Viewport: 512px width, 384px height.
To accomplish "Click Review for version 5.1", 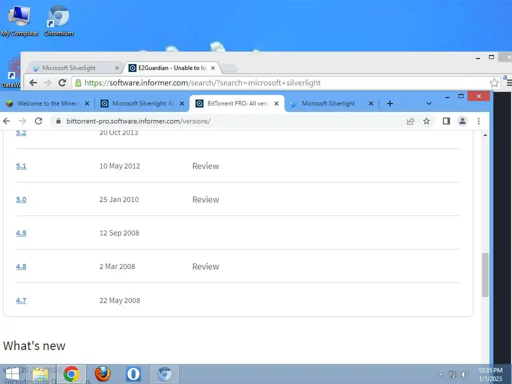I will click(x=205, y=166).
